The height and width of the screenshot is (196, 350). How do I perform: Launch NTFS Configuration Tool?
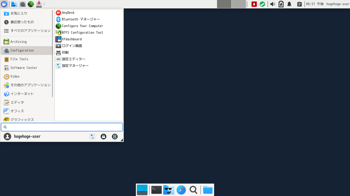coord(89,32)
